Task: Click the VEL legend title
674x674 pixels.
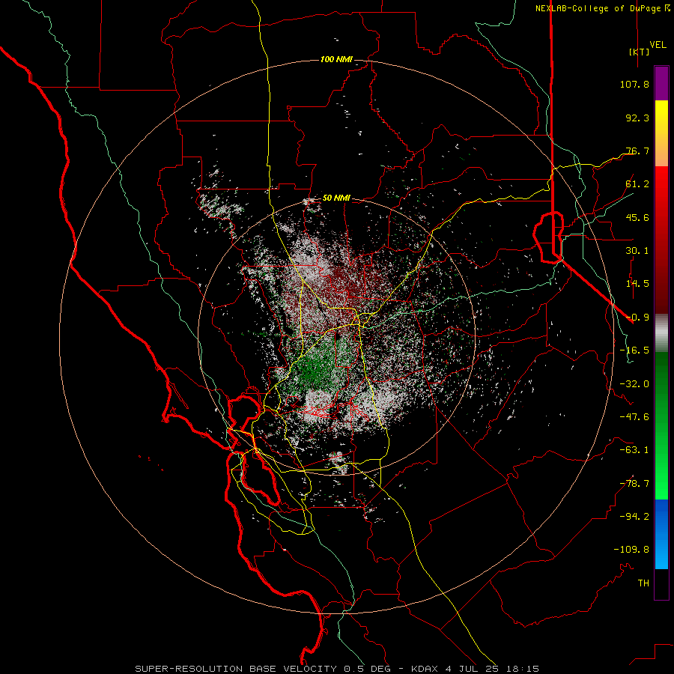Action: point(658,44)
